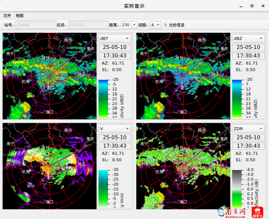
Task: Open the ZDR product dropdown
Action: (x=248, y=129)
